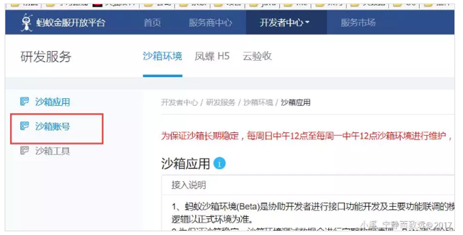Open 沙箱工具 in the left sidebar

coord(53,151)
